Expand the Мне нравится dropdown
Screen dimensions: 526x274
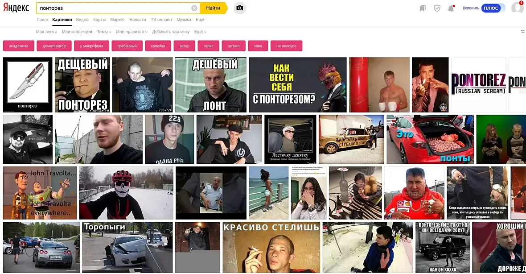(131, 32)
